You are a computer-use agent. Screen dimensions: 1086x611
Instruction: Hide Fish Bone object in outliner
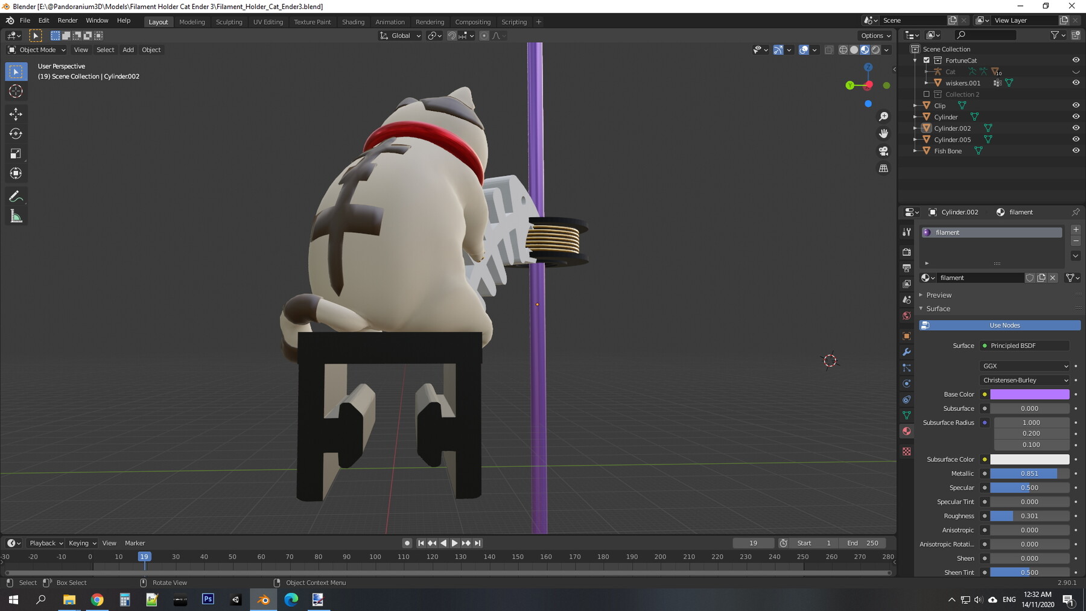coord(1075,151)
